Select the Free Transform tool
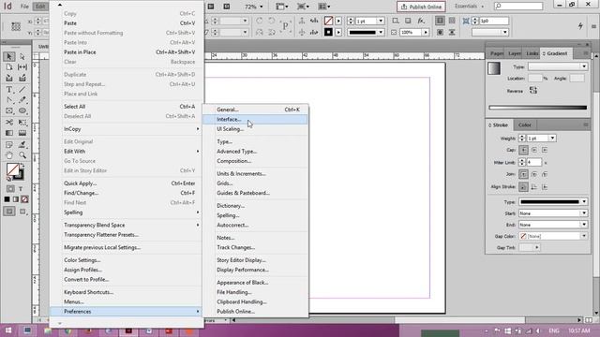The width and height of the screenshot is (600, 337). tap(22, 123)
